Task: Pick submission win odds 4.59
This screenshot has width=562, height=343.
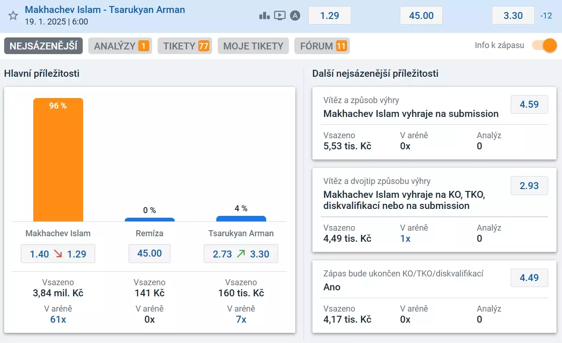Action: 529,104
